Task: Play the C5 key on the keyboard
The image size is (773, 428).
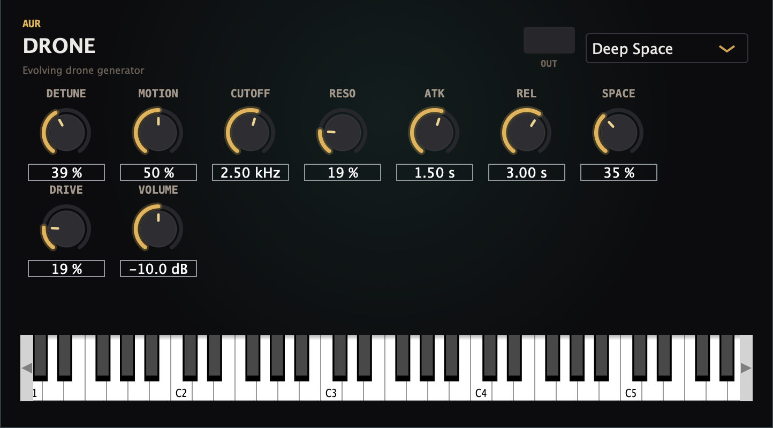Action: (x=631, y=392)
